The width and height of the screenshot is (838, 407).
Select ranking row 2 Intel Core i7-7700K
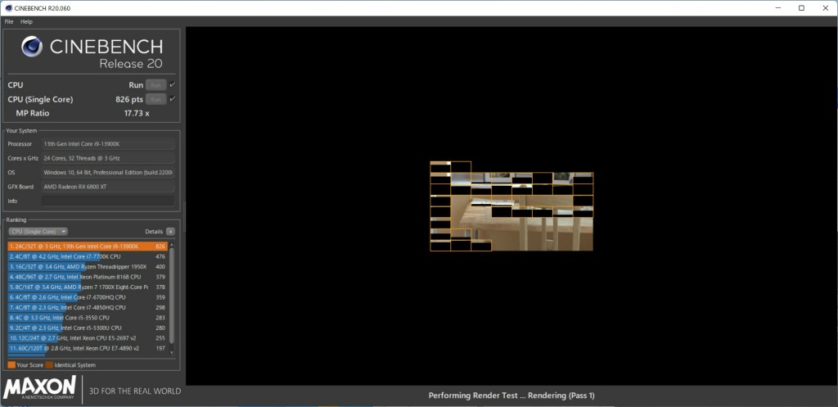tap(88, 256)
